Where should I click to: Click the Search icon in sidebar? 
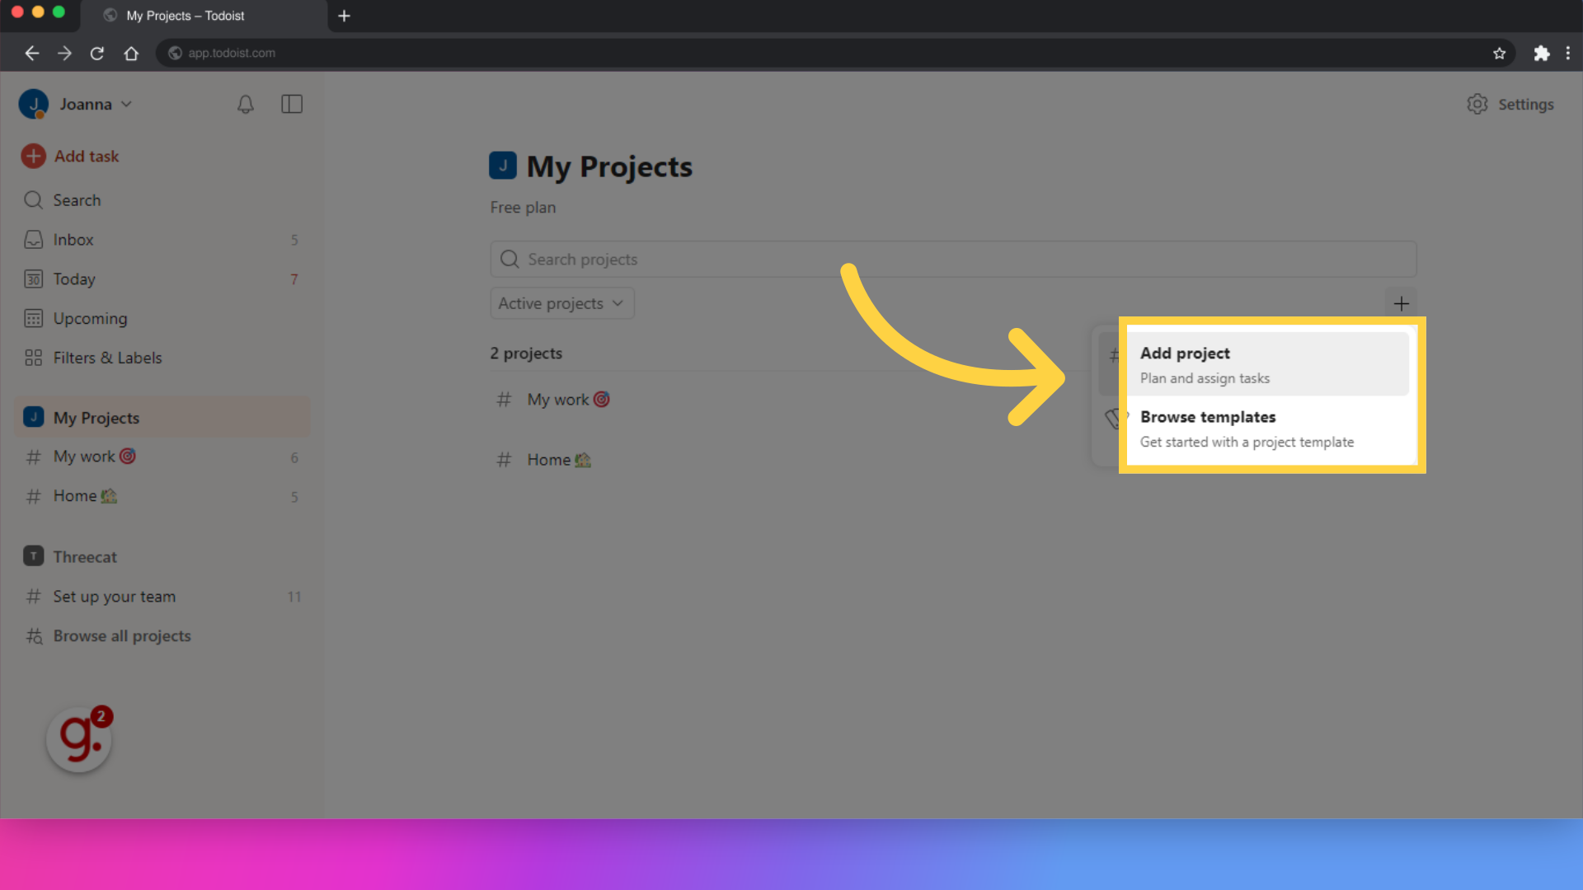34,200
